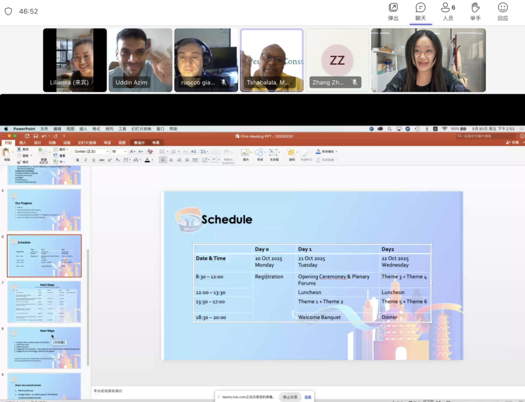Open reactions with the 回应 smiley
Screen dimensions: 525x402
[503, 12]
